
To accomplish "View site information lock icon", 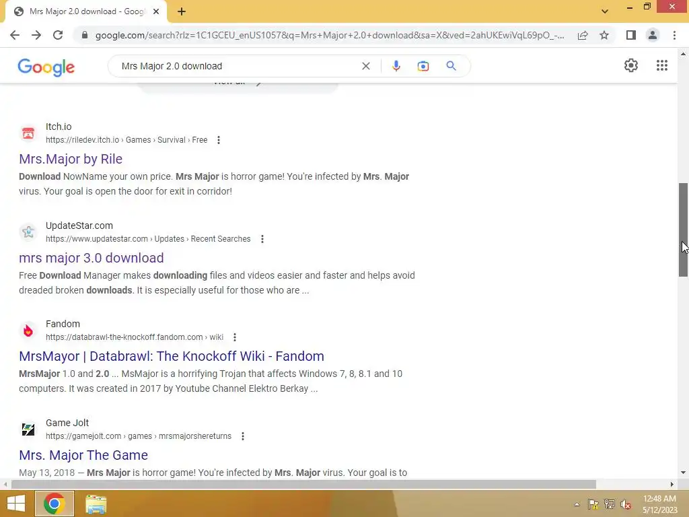I will coord(85,35).
